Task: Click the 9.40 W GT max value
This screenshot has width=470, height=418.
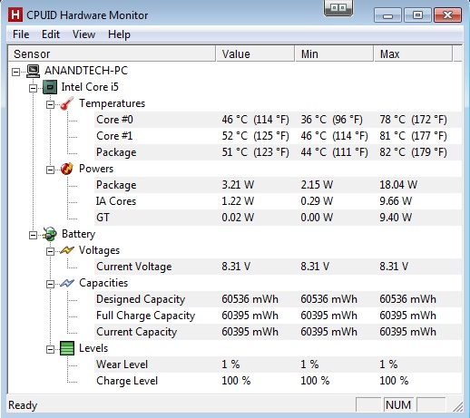Action: coord(396,218)
